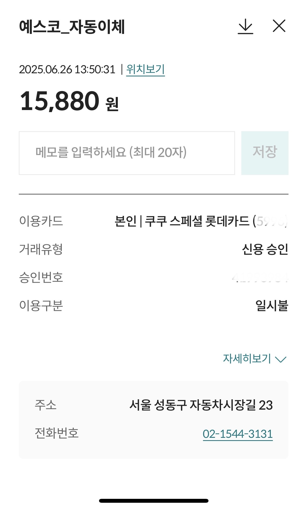Tap the download receipt icon
Screen dimensions: 307x509
[x=245, y=27]
